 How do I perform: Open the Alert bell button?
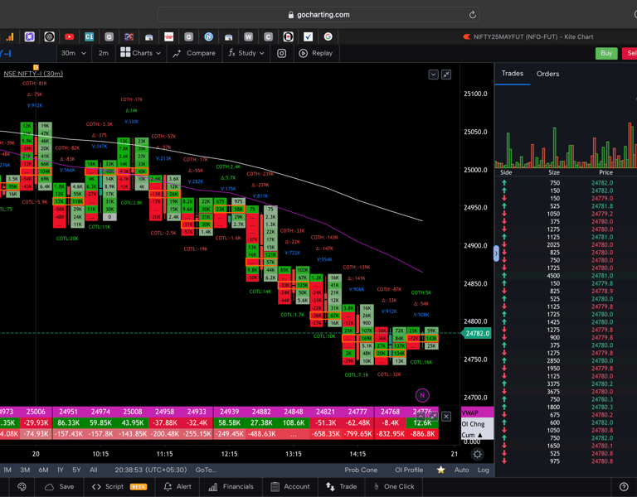tap(177, 486)
